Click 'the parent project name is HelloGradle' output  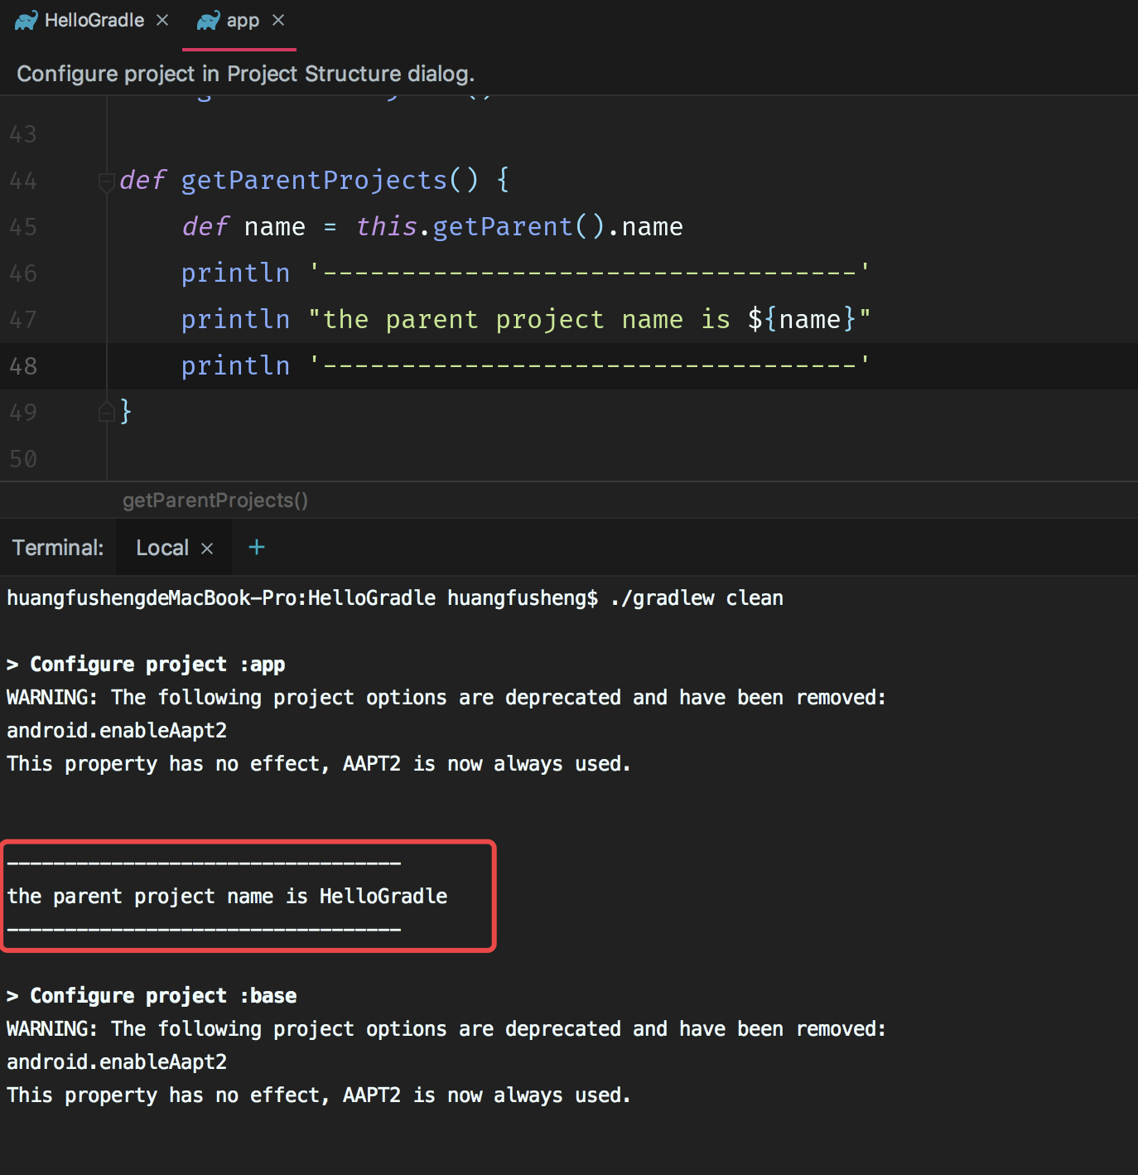click(227, 897)
